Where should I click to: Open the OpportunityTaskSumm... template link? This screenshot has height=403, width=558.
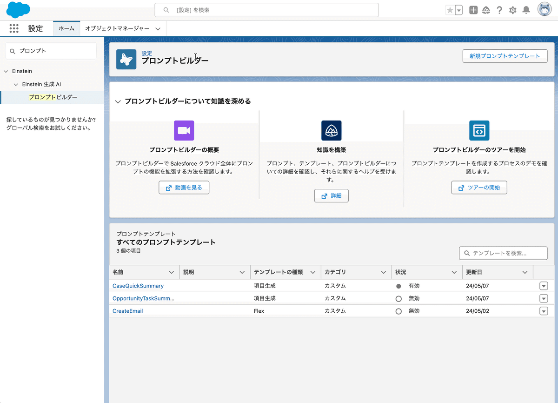[x=143, y=298]
